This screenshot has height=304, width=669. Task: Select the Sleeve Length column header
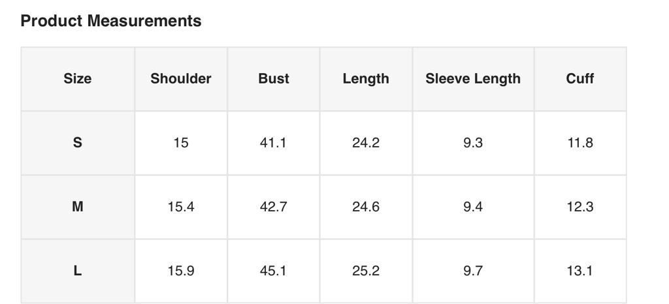coord(473,79)
